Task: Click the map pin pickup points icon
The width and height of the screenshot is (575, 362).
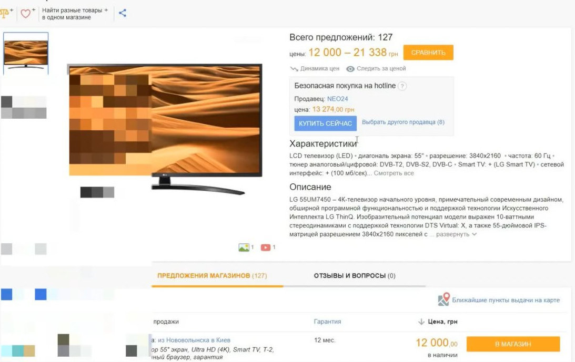Action: click(443, 299)
